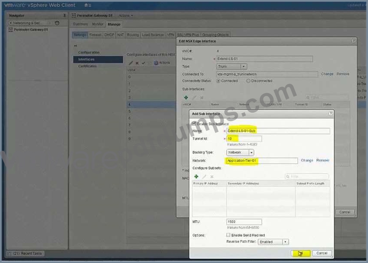Open the Firewall tab
368x263 pixels.
coord(95,35)
